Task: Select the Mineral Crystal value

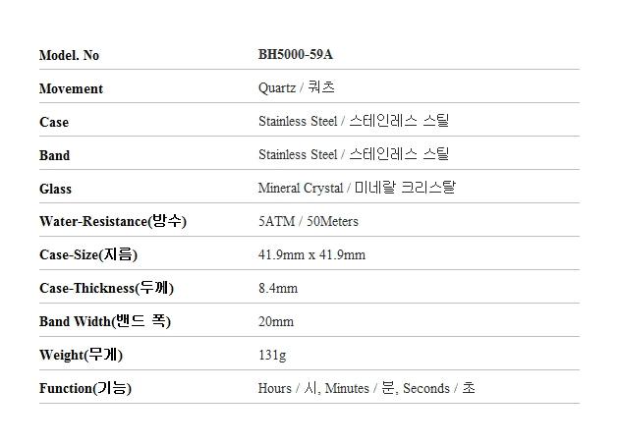Action: (x=357, y=188)
